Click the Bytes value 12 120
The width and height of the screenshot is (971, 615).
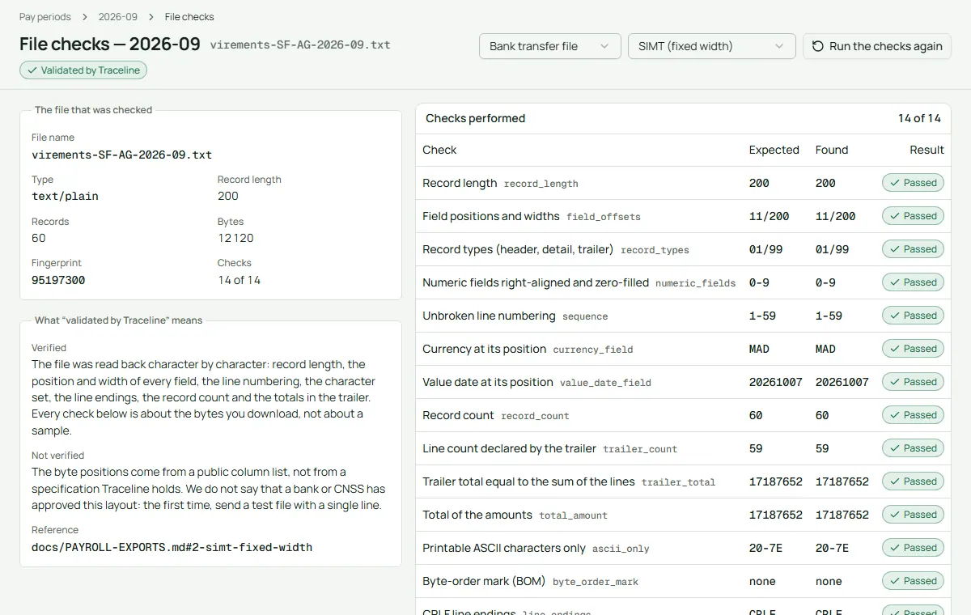click(235, 238)
